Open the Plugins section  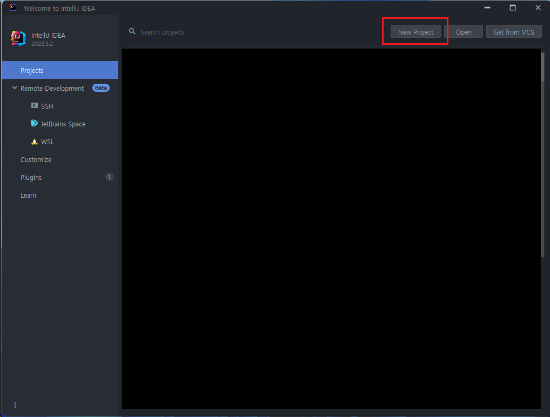point(31,178)
